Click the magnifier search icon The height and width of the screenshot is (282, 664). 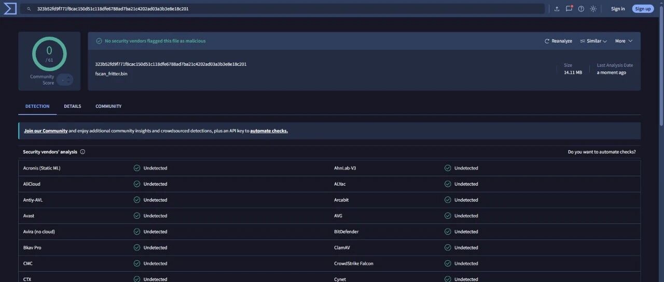(29, 9)
